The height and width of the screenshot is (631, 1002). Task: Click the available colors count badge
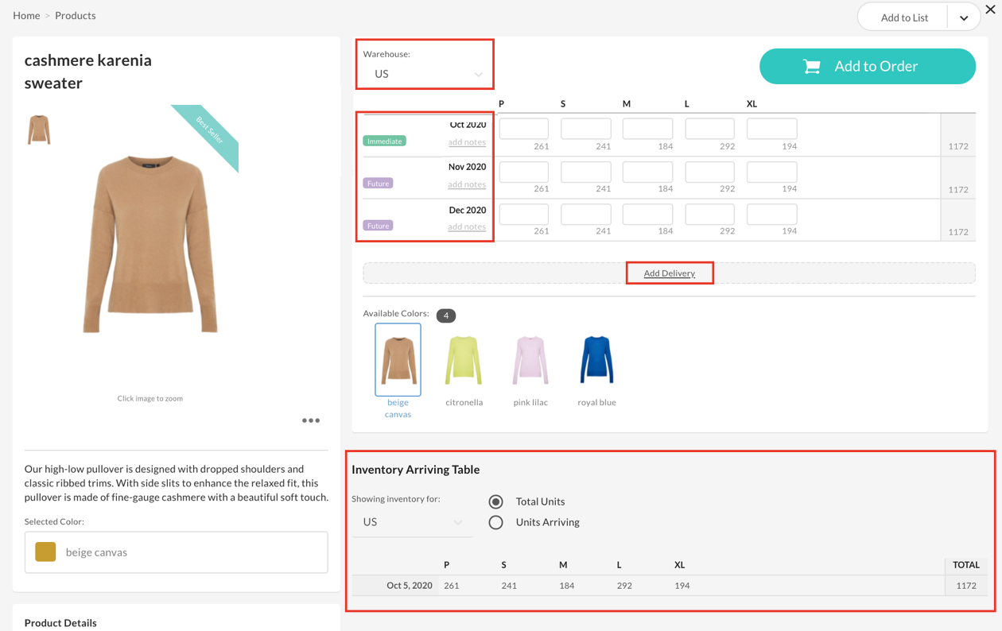(x=445, y=315)
